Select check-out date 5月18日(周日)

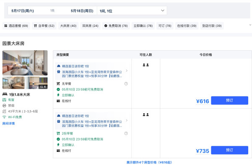click(82, 11)
